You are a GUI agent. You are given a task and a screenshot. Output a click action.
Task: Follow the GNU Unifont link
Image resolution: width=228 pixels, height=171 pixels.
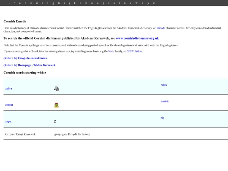135,51
